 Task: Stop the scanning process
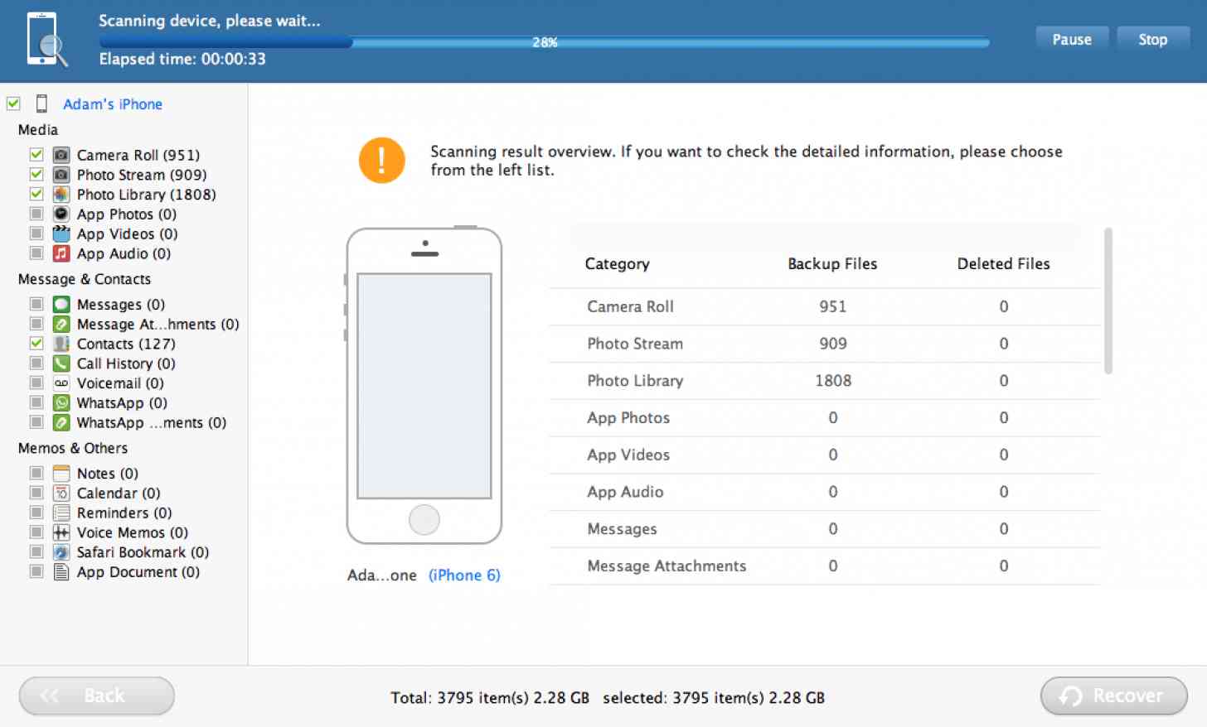[1152, 39]
